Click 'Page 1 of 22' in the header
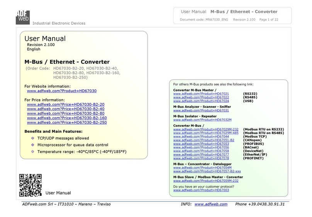The height and width of the screenshot is (217, 312). (269, 20)
